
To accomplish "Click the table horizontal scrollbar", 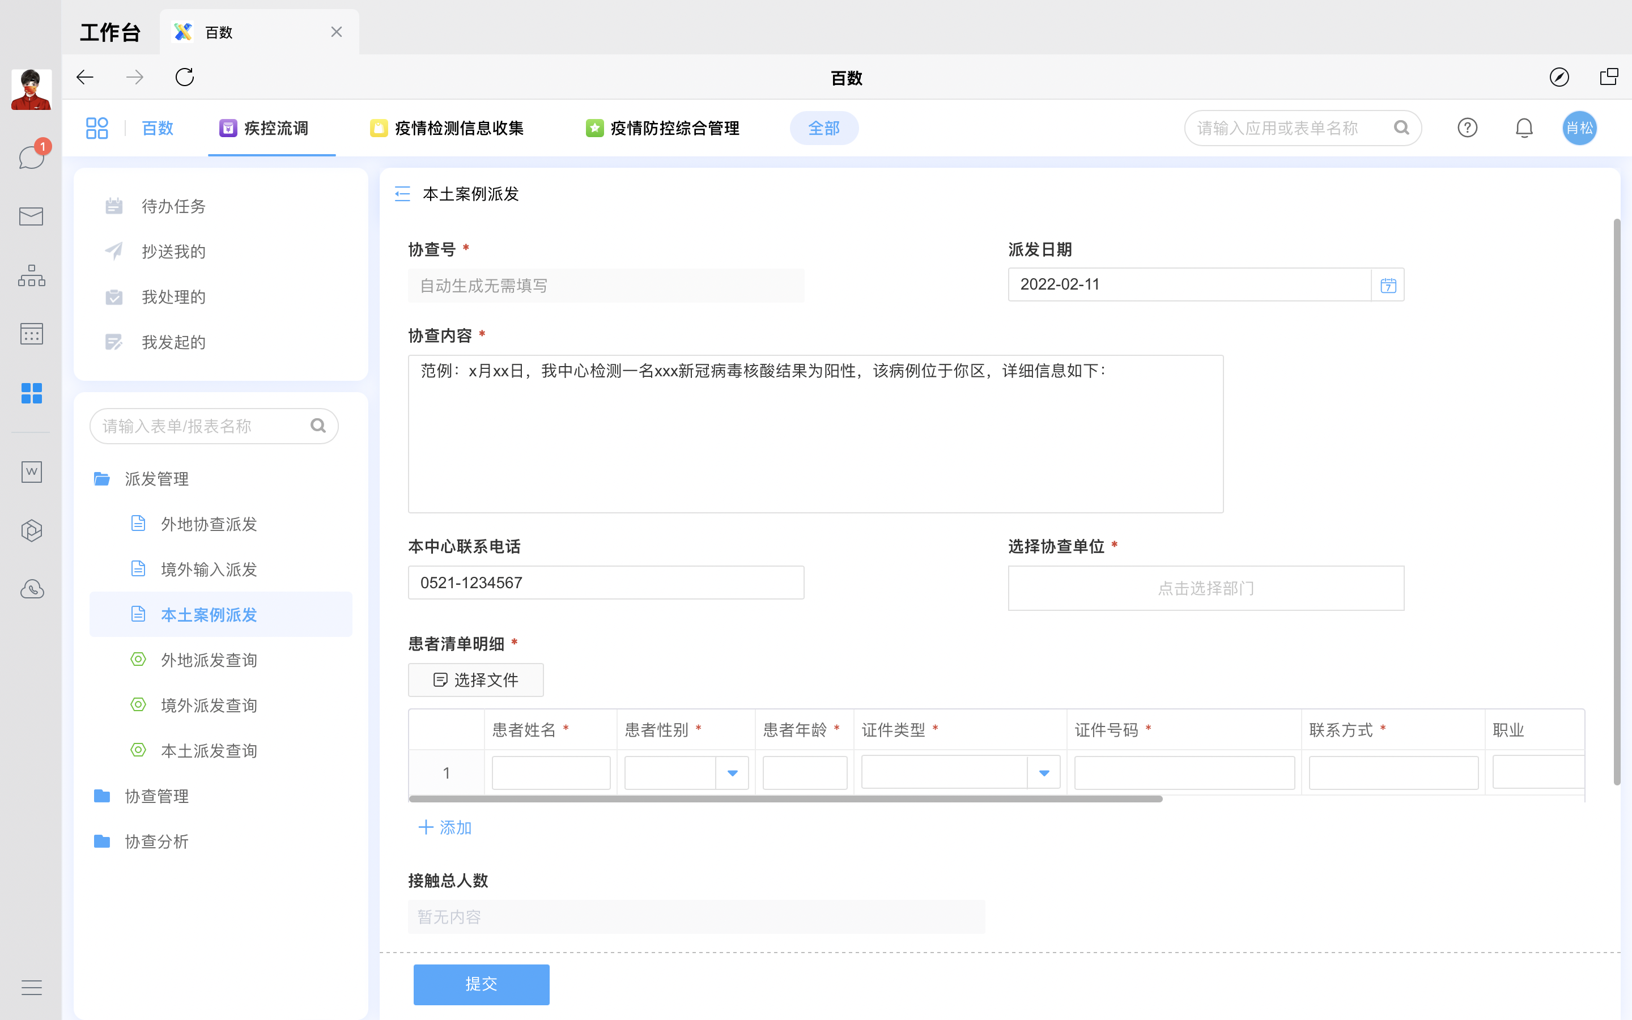I will click(x=785, y=800).
